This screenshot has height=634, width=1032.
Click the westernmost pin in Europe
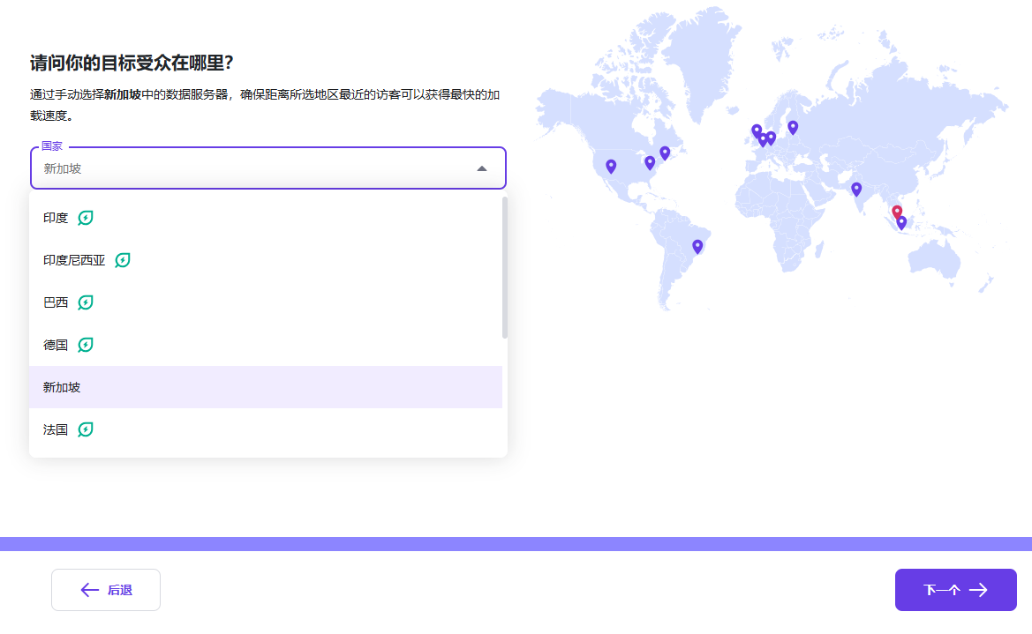(757, 131)
